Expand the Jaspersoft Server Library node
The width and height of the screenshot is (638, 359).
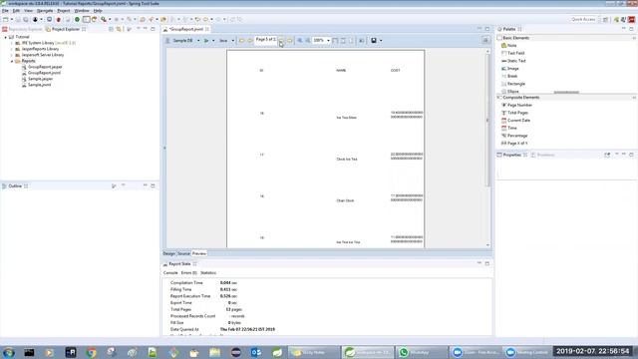[x=12, y=55]
